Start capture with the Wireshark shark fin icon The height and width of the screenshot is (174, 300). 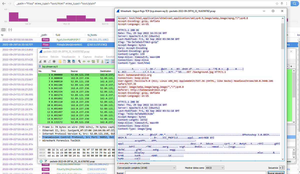click(x=40, y=61)
